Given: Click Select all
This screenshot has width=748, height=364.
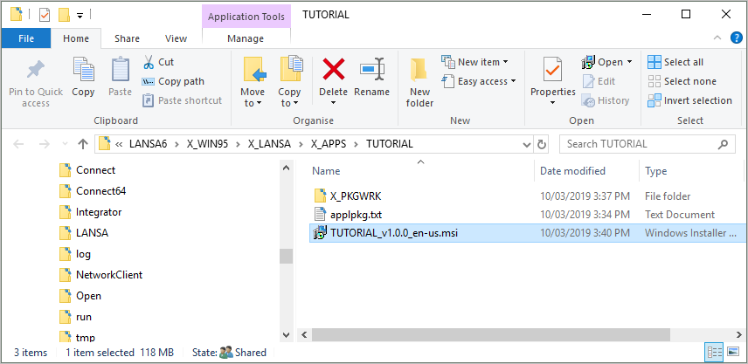Looking at the screenshot, I should coord(675,62).
